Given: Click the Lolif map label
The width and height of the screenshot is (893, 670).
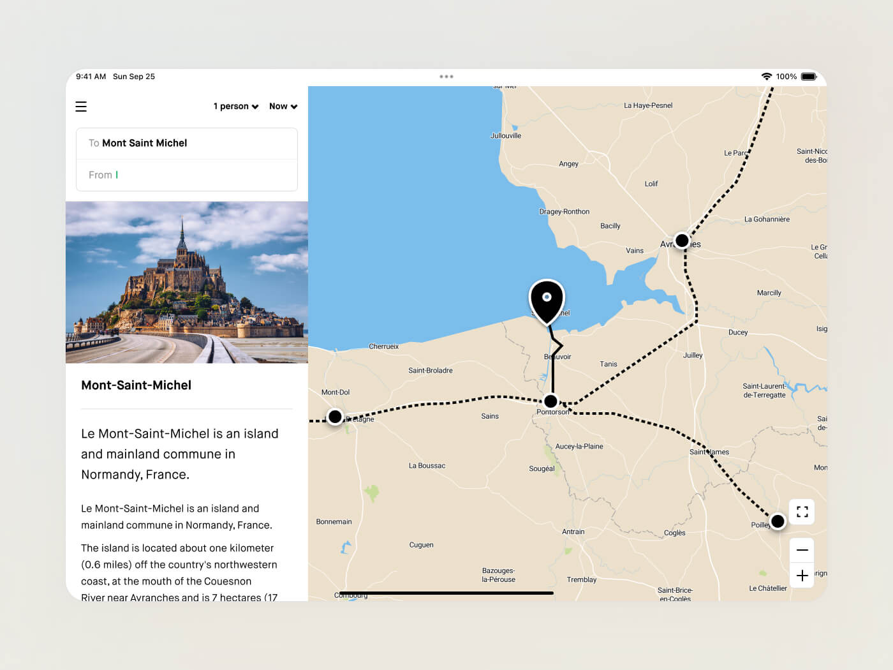Looking at the screenshot, I should [651, 184].
